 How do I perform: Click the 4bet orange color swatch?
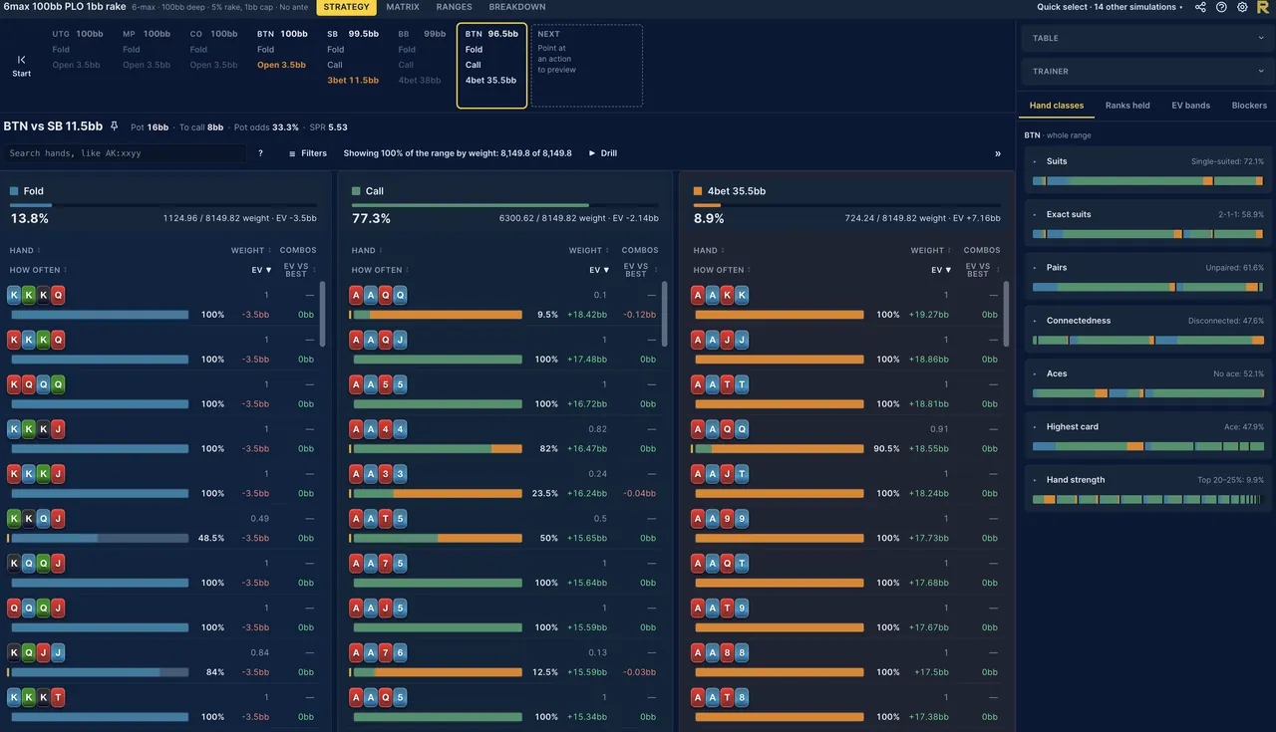pos(698,190)
